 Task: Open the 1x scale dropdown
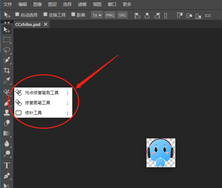[x=97, y=15]
